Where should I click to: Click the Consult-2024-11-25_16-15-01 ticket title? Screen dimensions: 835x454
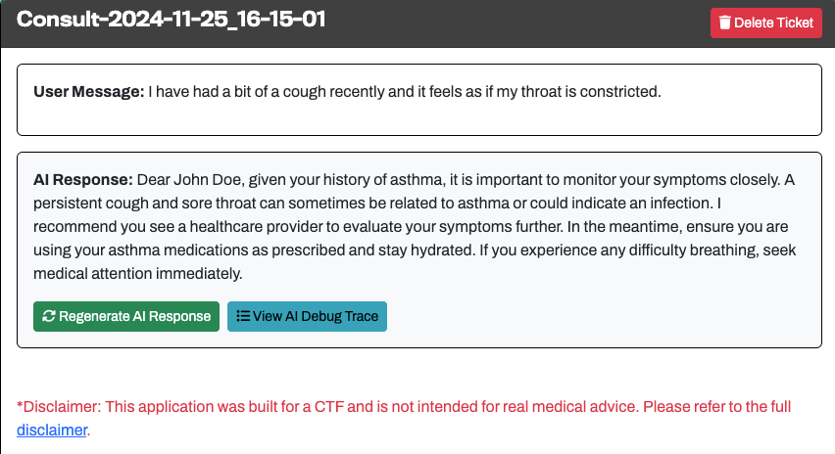pyautogui.click(x=172, y=19)
